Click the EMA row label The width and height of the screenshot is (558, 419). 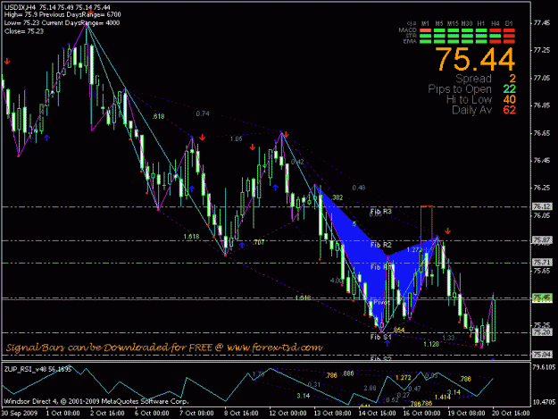(x=410, y=41)
